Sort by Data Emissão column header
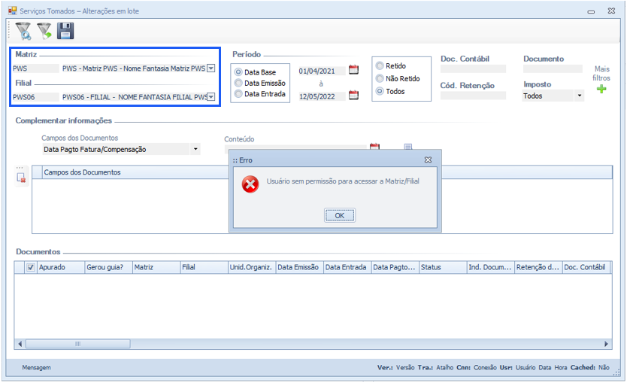This screenshot has height=383, width=627. click(299, 267)
